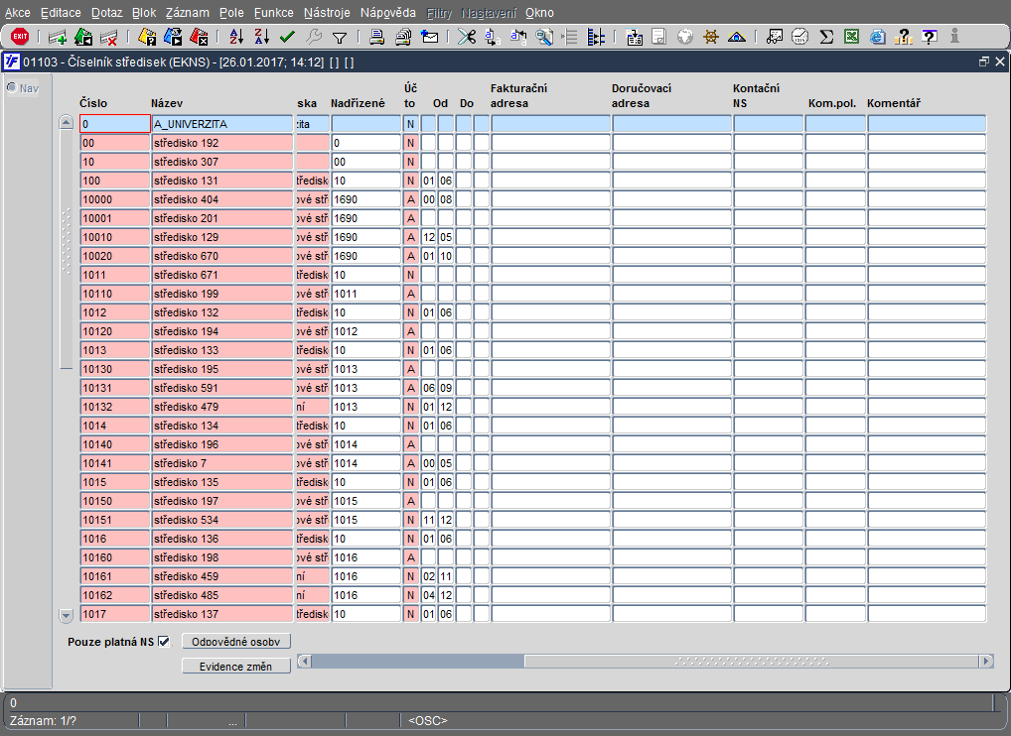Open the Editace menu
This screenshot has width=1011, height=736.
click(x=61, y=13)
